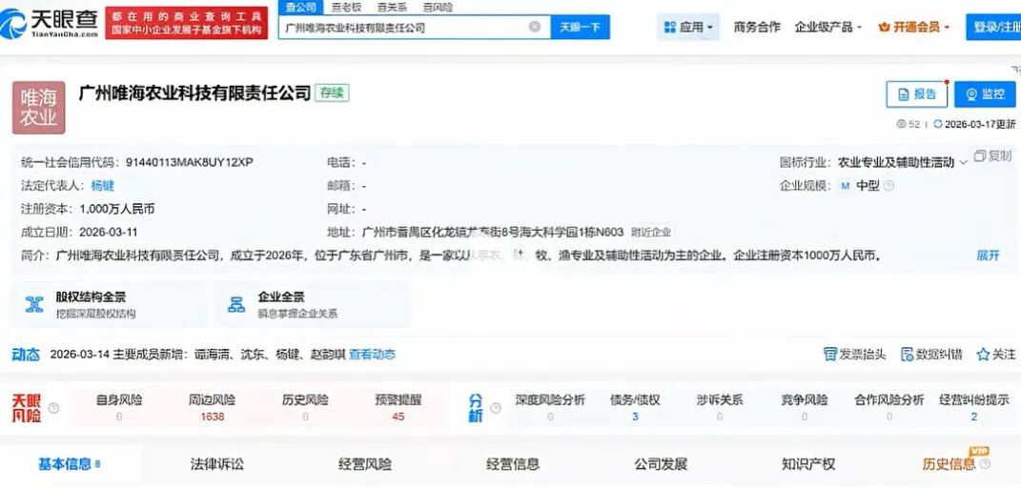The image size is (1021, 490).
Task: Open the TianYanCha logo home page
Action: click(x=50, y=23)
